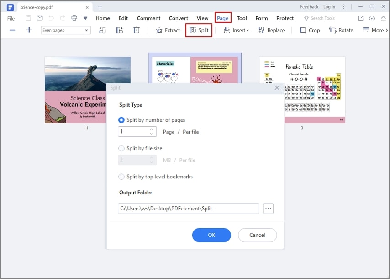Click the Undo arrow icon
The width and height of the screenshot is (390, 279).
51,18
